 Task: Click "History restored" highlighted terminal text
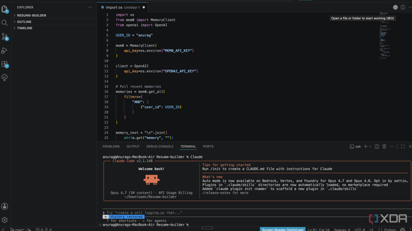pyautogui.click(x=127, y=217)
